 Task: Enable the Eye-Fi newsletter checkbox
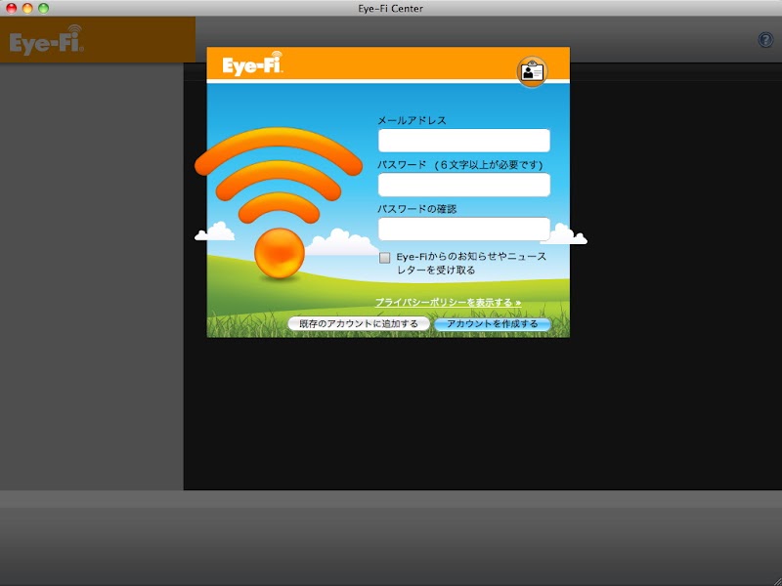pyautogui.click(x=384, y=258)
